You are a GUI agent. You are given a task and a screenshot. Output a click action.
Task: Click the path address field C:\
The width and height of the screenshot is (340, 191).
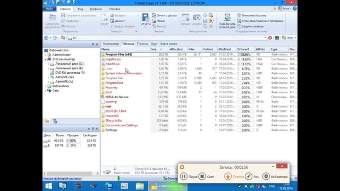(167, 38)
